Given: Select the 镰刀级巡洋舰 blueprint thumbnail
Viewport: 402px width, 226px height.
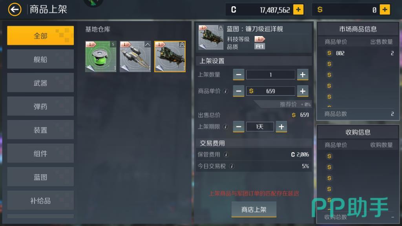Looking at the screenshot, I should [170, 56].
